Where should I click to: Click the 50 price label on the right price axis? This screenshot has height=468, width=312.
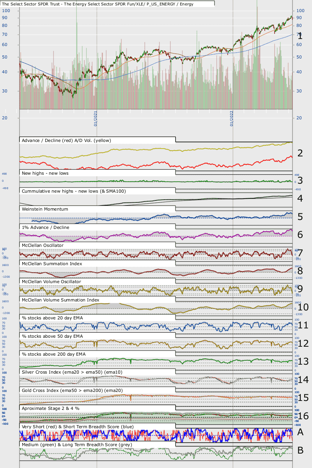point(300,57)
